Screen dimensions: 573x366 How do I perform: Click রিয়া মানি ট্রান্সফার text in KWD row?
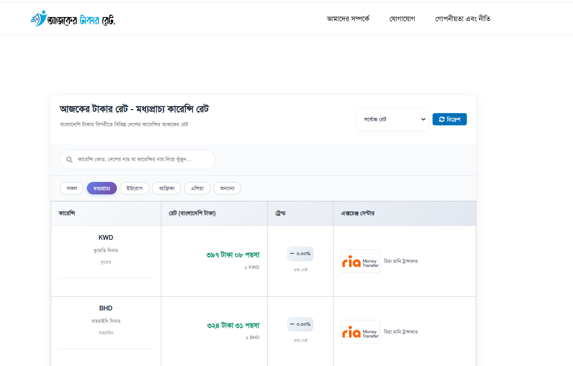(x=401, y=261)
